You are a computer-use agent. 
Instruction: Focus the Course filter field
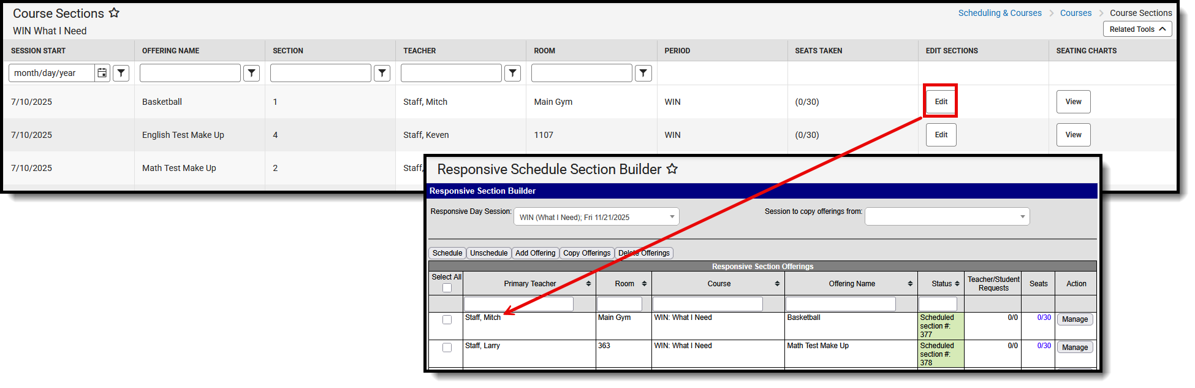click(x=708, y=304)
